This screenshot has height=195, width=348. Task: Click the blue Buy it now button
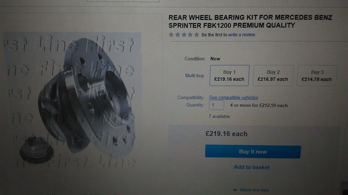point(253,152)
